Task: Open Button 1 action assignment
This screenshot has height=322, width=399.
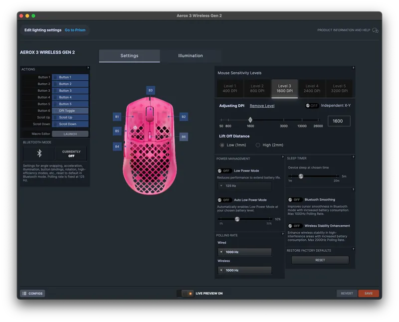Action: (70, 77)
